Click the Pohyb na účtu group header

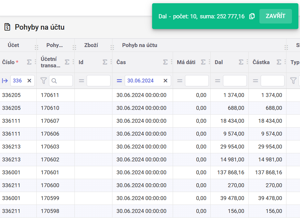[x=140, y=45]
